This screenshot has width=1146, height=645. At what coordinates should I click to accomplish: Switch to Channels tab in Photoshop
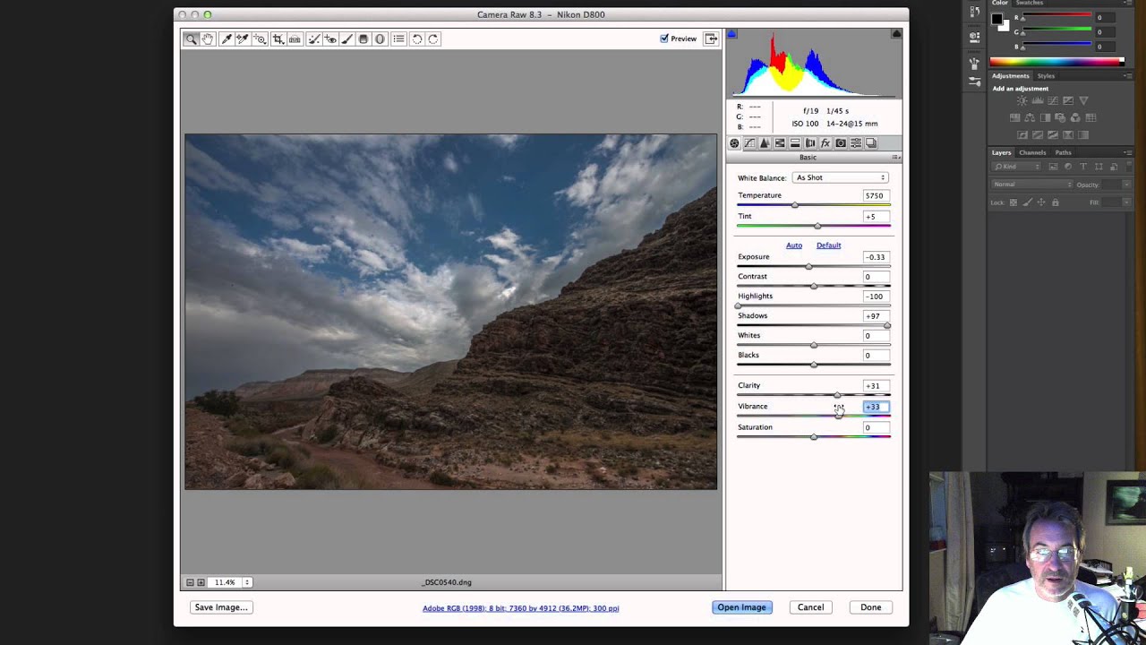coord(1032,152)
